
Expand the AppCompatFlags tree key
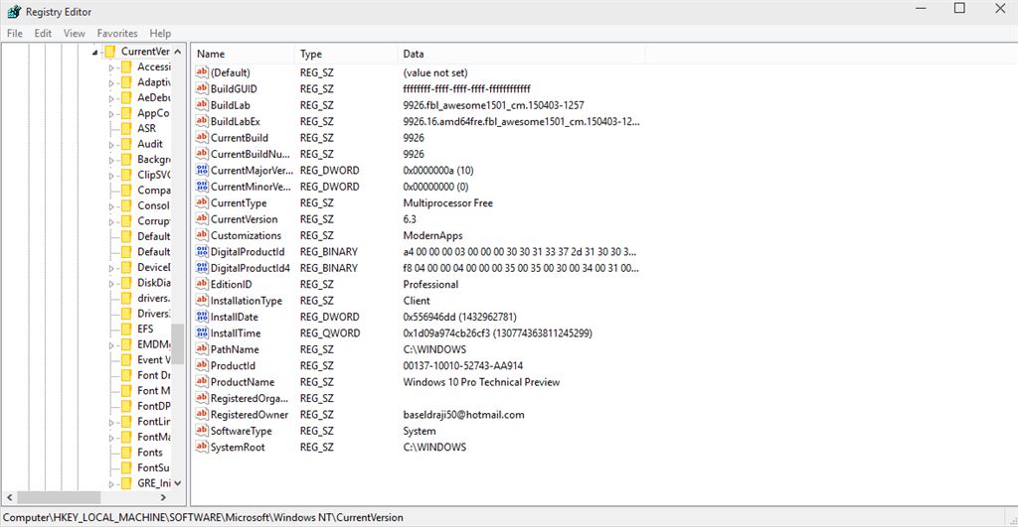coord(111,113)
